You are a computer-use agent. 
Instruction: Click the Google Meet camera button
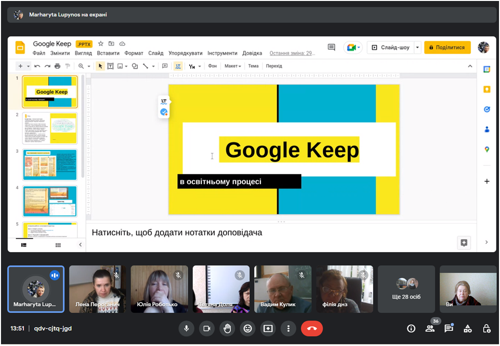click(x=353, y=47)
